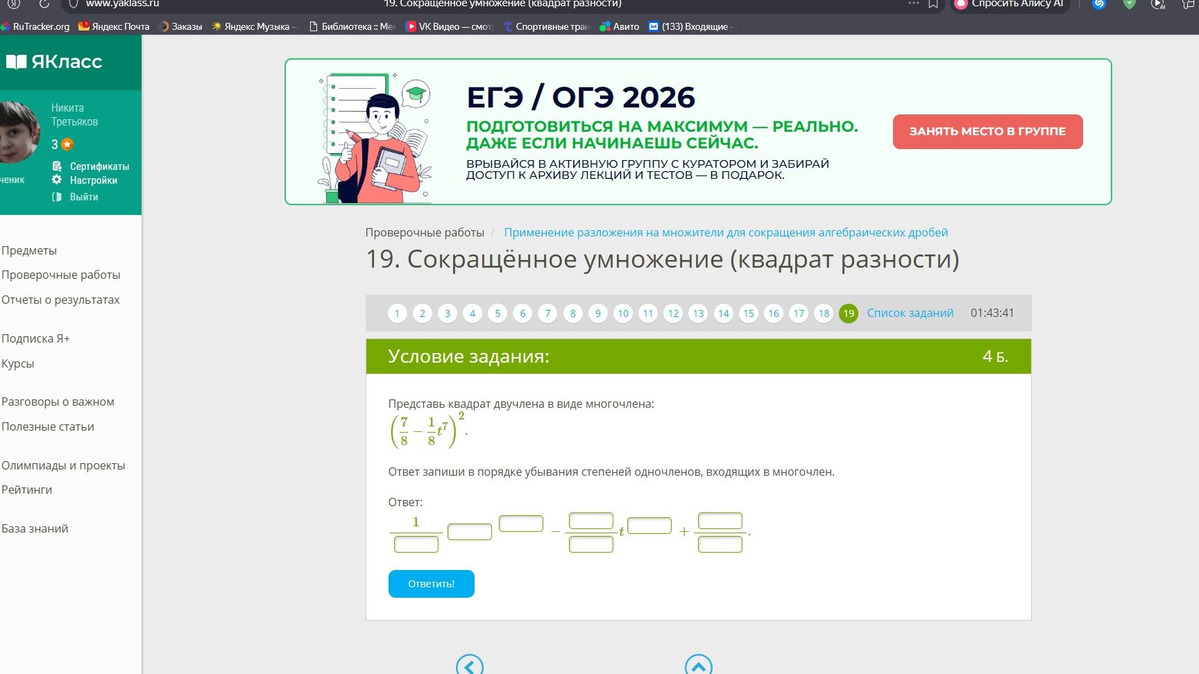1199x674 pixels.
Task: Open Предметы in the sidebar
Action: coord(29,250)
